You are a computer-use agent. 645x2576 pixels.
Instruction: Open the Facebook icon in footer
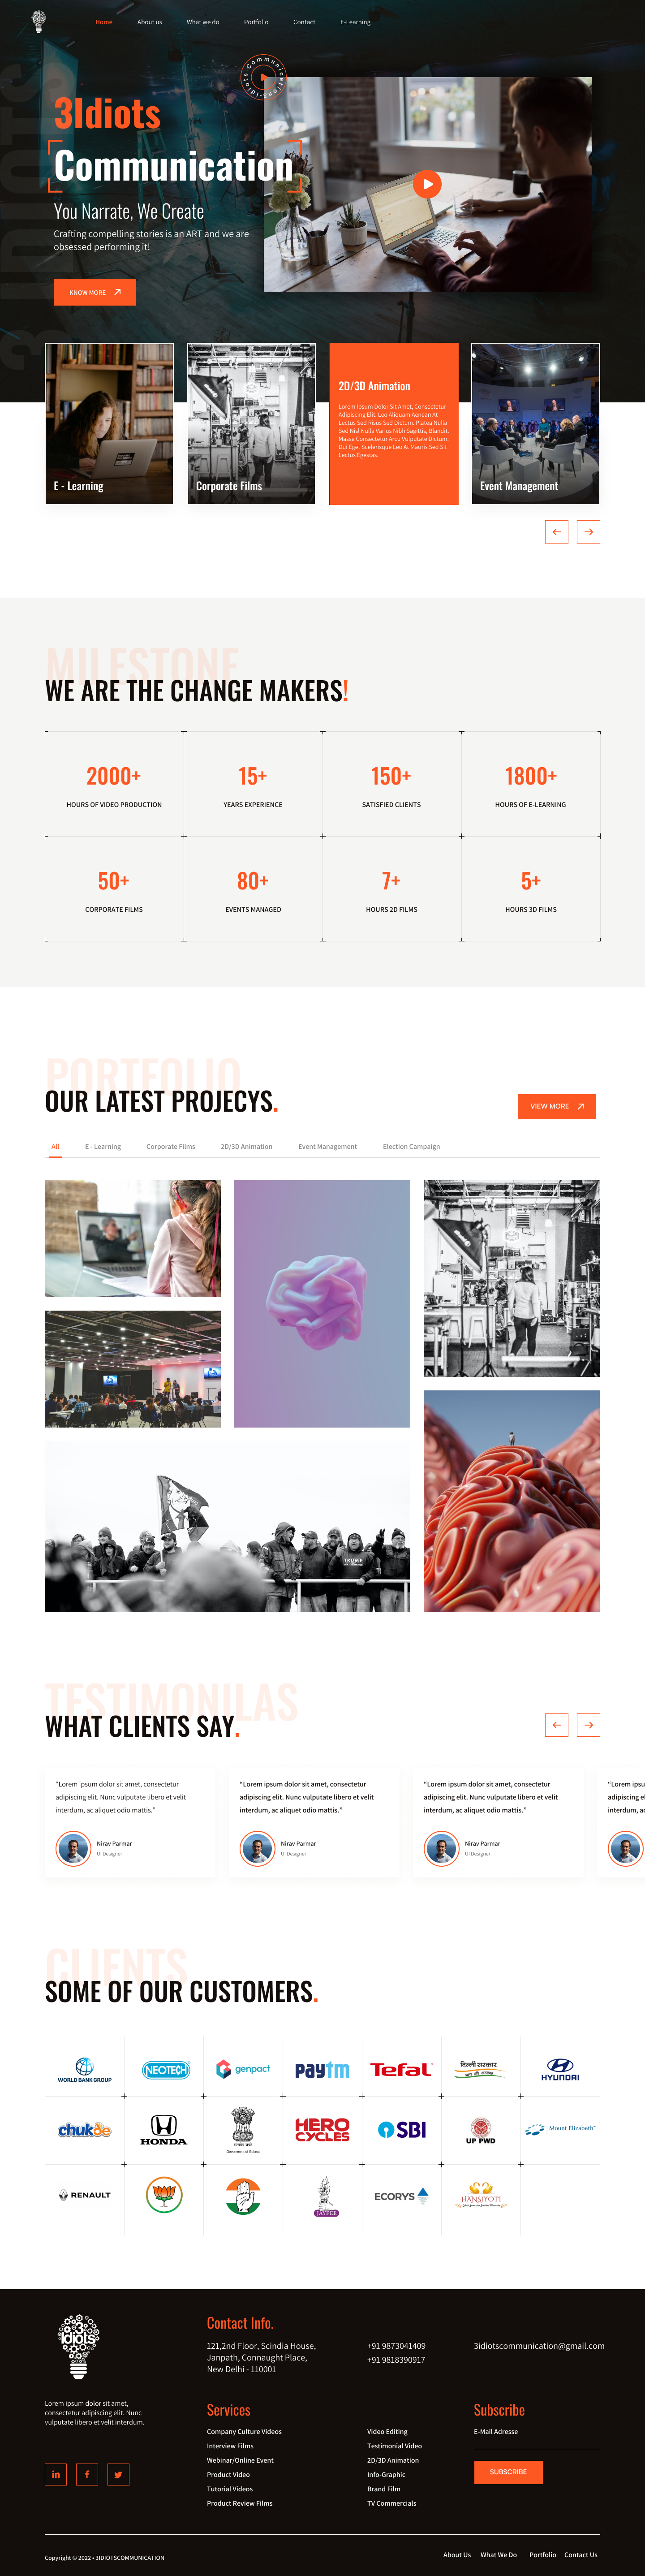[87, 2474]
